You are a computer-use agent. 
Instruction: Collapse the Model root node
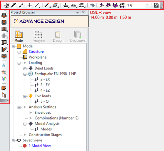tap(13, 47)
